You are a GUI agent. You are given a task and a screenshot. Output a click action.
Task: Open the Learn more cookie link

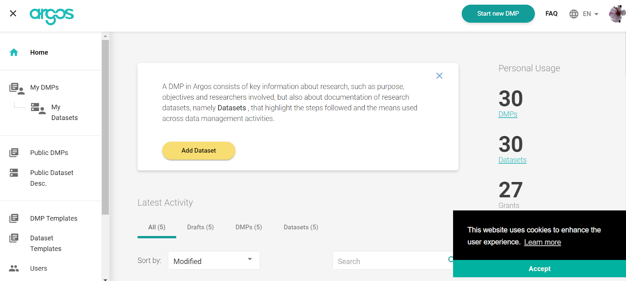[x=542, y=242]
